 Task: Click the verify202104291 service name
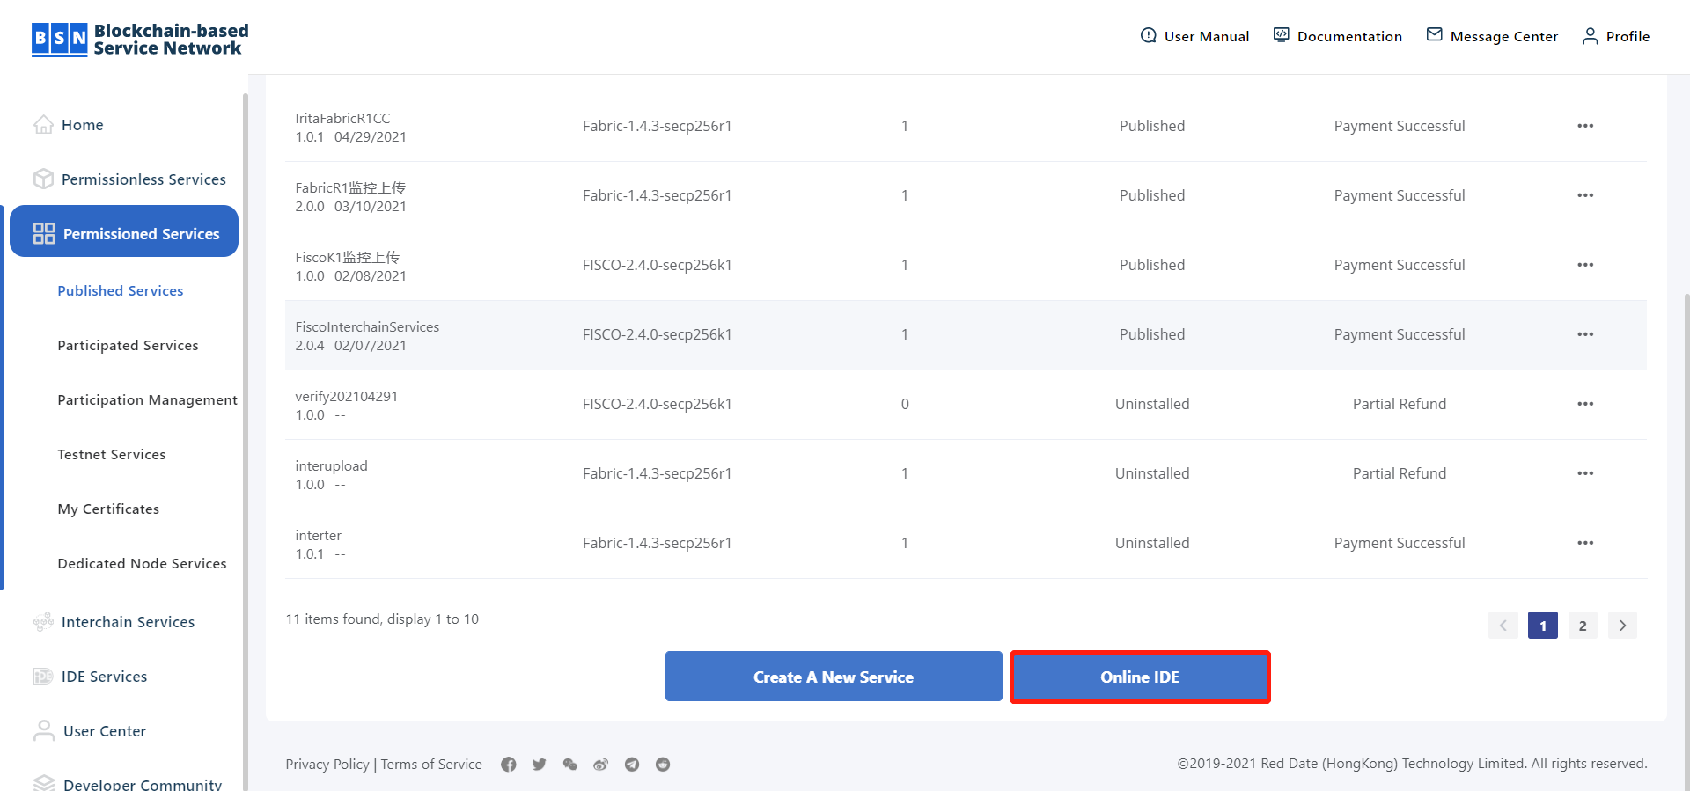click(x=346, y=396)
